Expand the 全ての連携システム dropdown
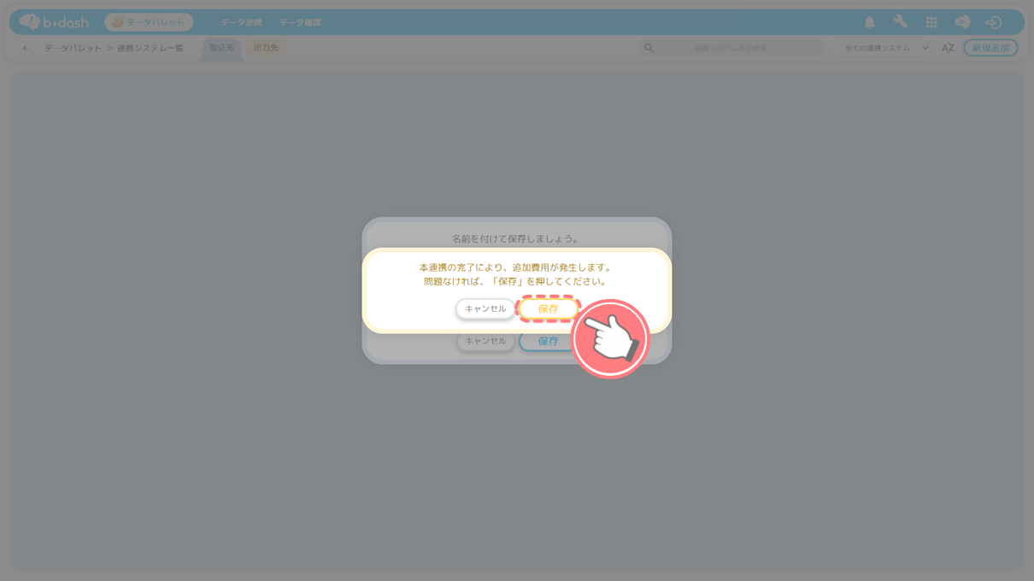The height and width of the screenshot is (581, 1034). pyautogui.click(x=885, y=48)
